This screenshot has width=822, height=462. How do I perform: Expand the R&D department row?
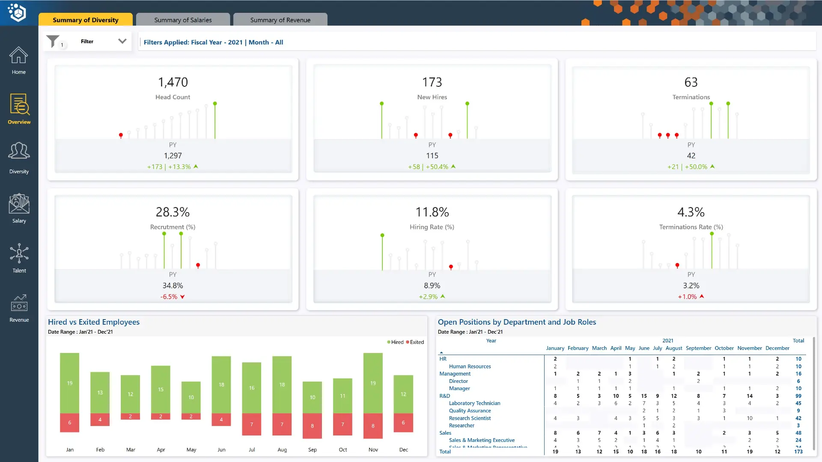pos(444,396)
